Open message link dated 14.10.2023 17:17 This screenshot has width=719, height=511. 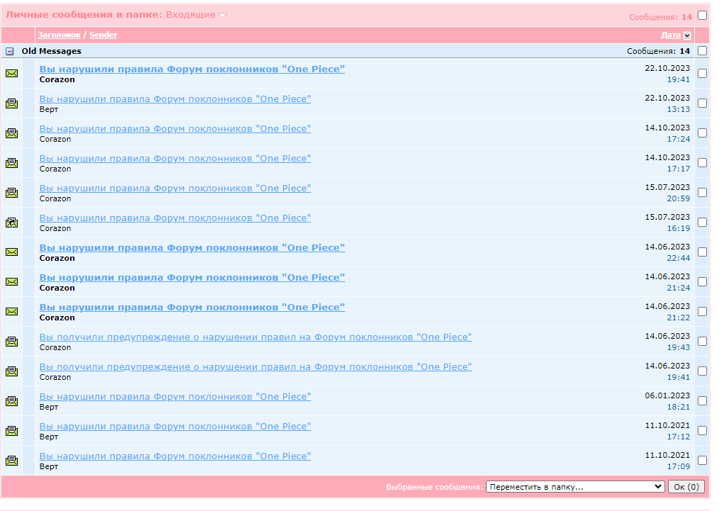pos(175,159)
